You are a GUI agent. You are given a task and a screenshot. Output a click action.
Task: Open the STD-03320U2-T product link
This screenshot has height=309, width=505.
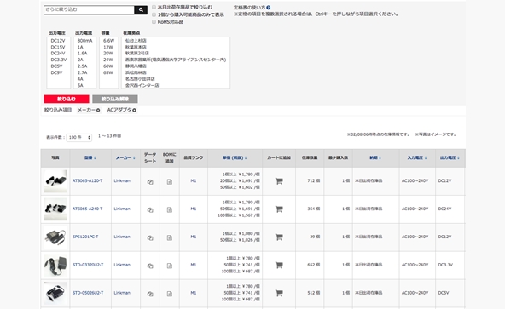88,265
